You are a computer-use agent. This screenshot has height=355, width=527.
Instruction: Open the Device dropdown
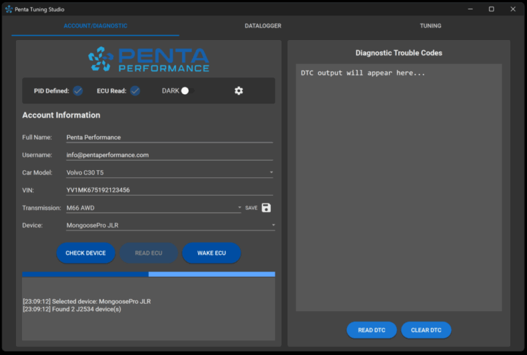[170, 226]
